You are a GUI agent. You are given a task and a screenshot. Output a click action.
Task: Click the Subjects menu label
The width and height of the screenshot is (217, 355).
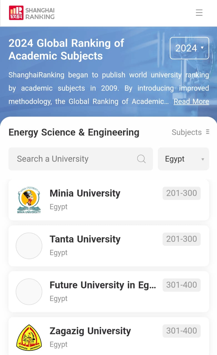187,132
